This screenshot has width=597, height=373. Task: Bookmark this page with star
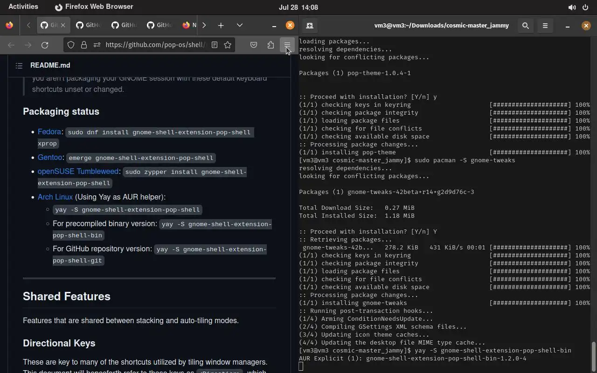(228, 45)
